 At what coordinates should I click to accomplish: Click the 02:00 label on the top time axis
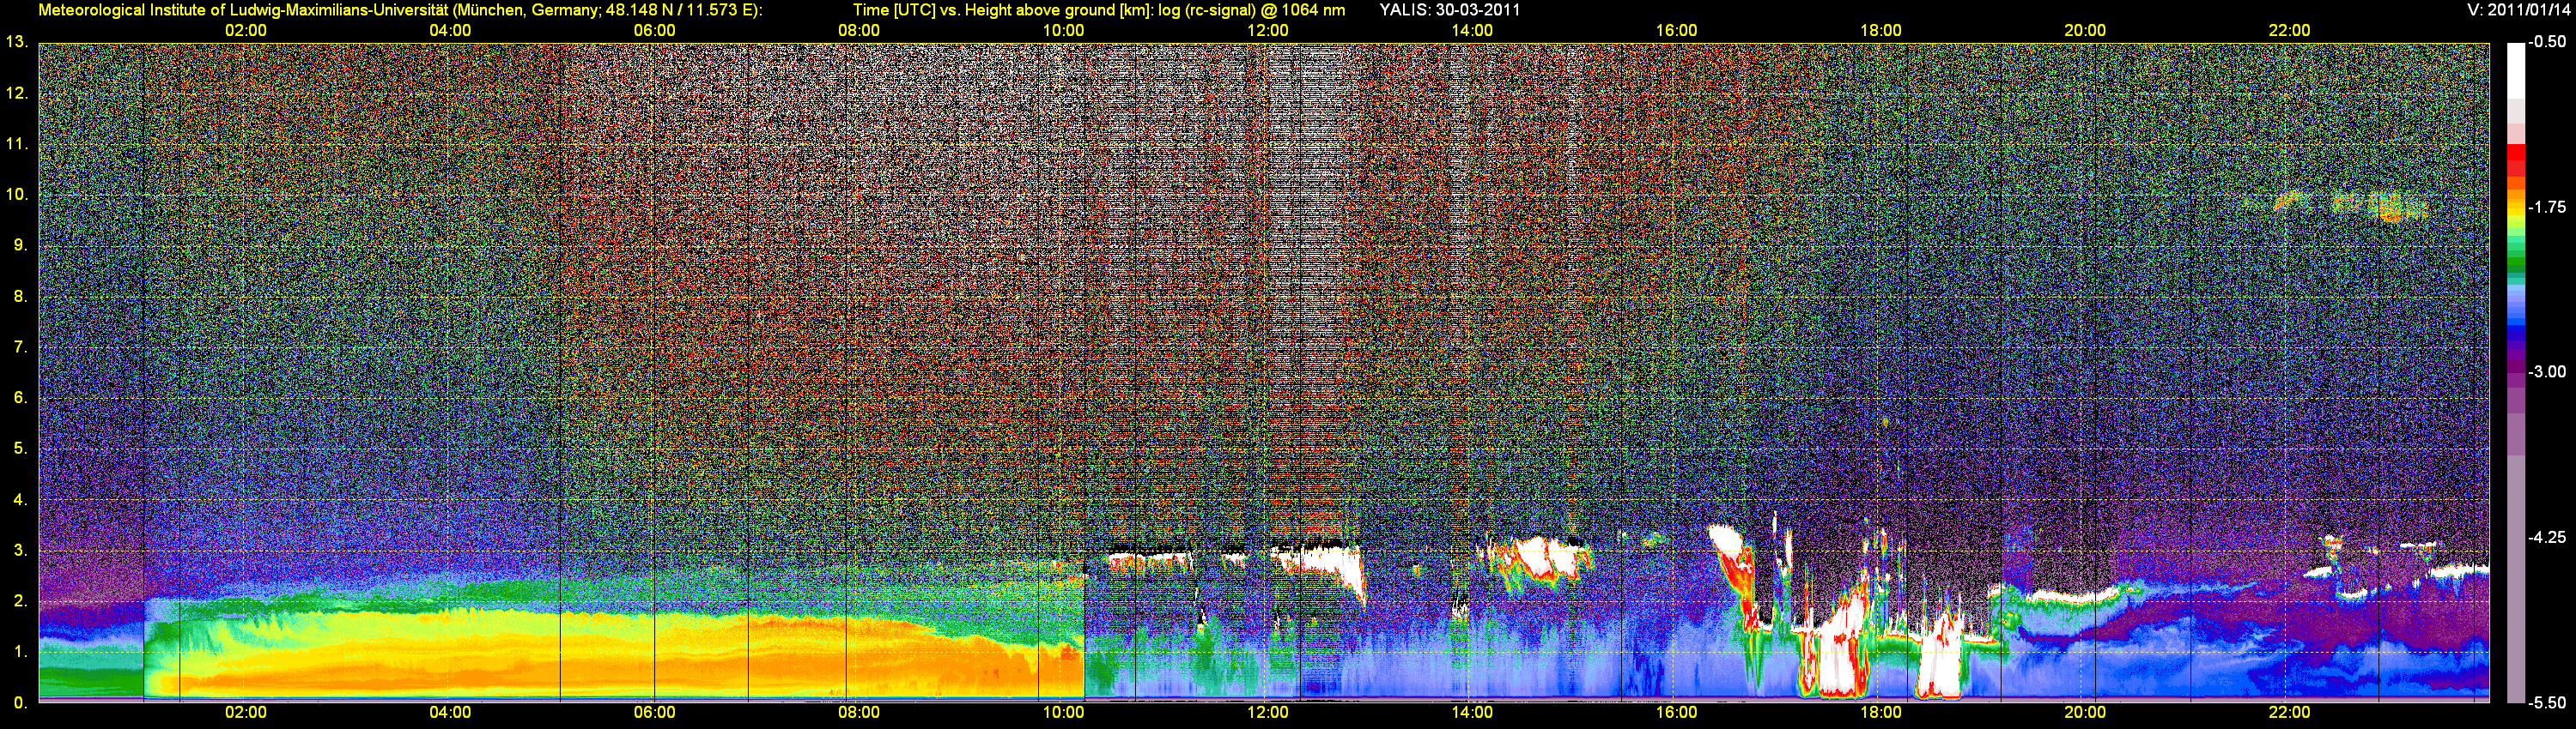click(x=245, y=31)
